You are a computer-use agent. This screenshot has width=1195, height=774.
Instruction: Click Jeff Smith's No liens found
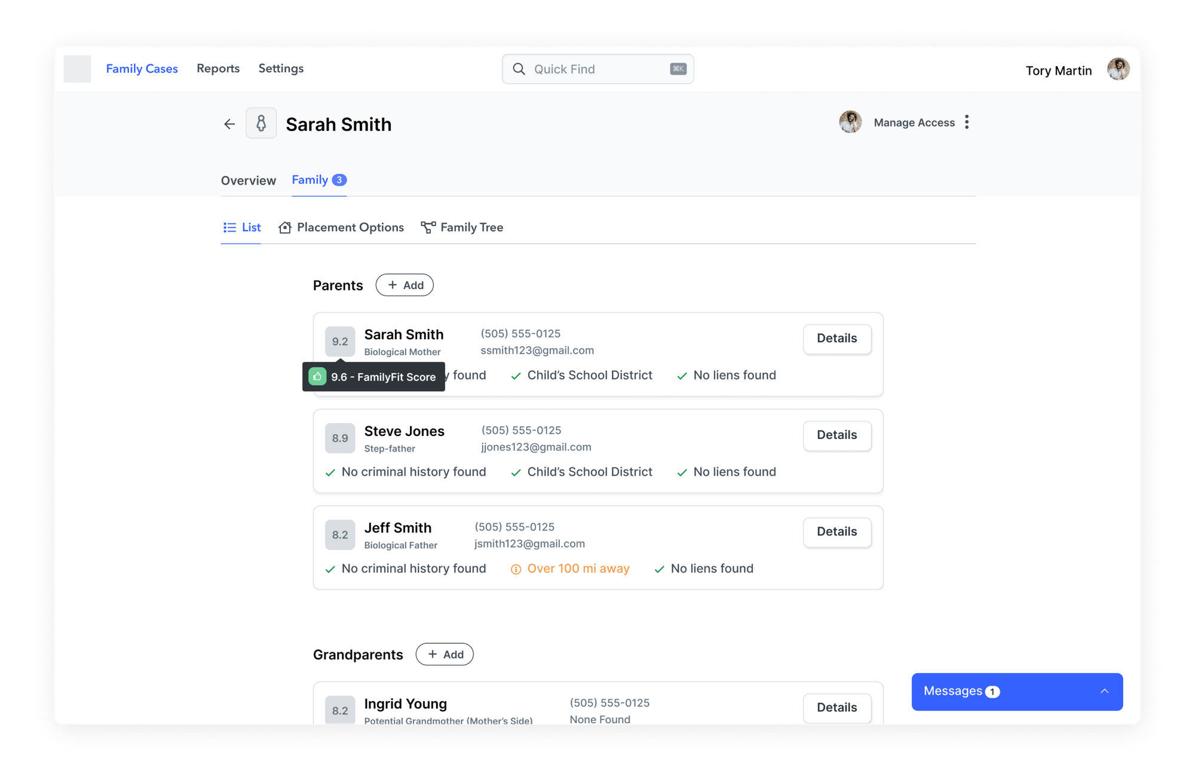coord(712,569)
